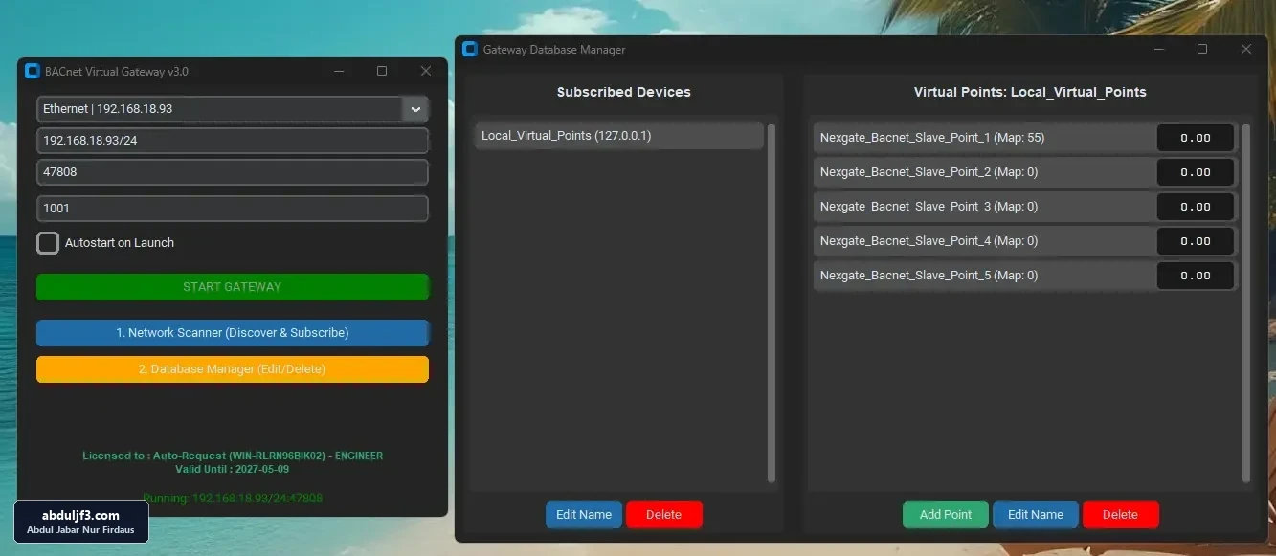1276x556 pixels.
Task: Click value field of Slave_Point_3
Action: pos(1196,207)
